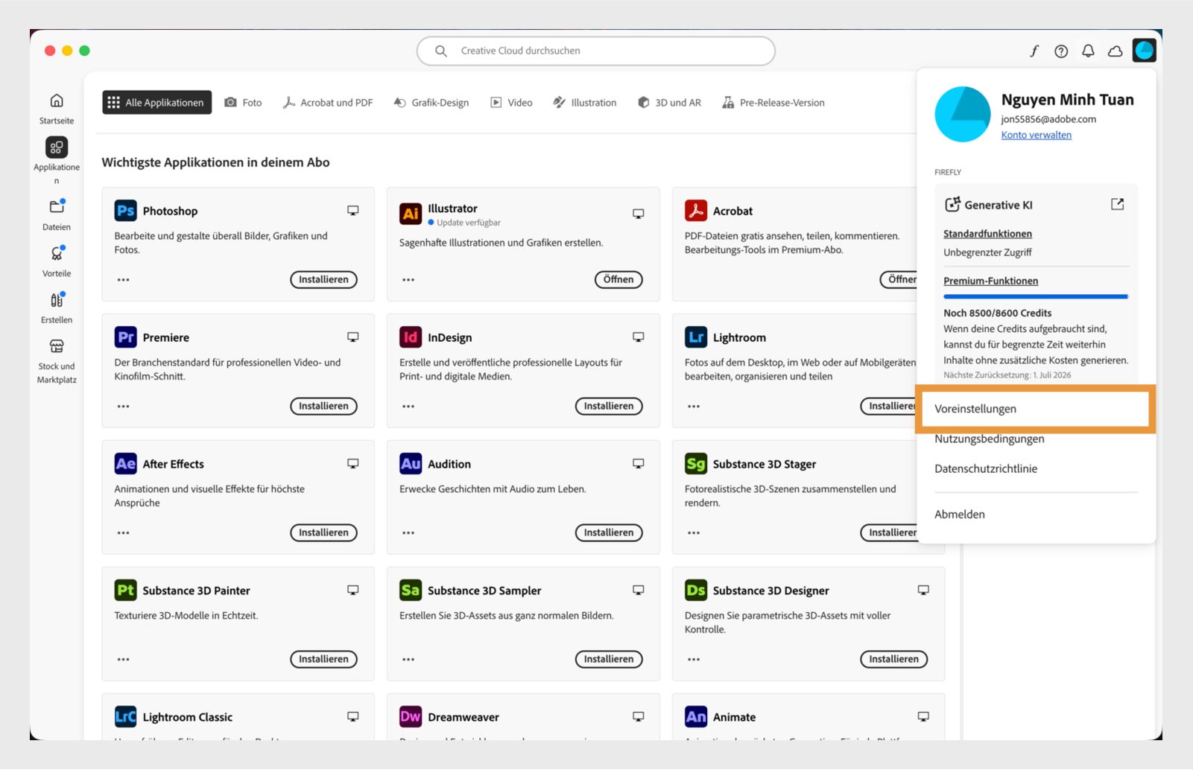The width and height of the screenshot is (1193, 770).
Task: Select the Alle Applikationen tab
Action: pyautogui.click(x=156, y=102)
